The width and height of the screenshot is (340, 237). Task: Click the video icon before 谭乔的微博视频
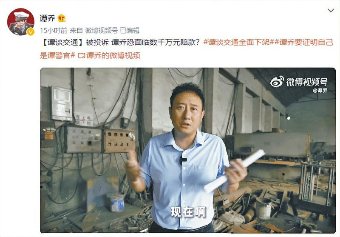[x=81, y=56]
